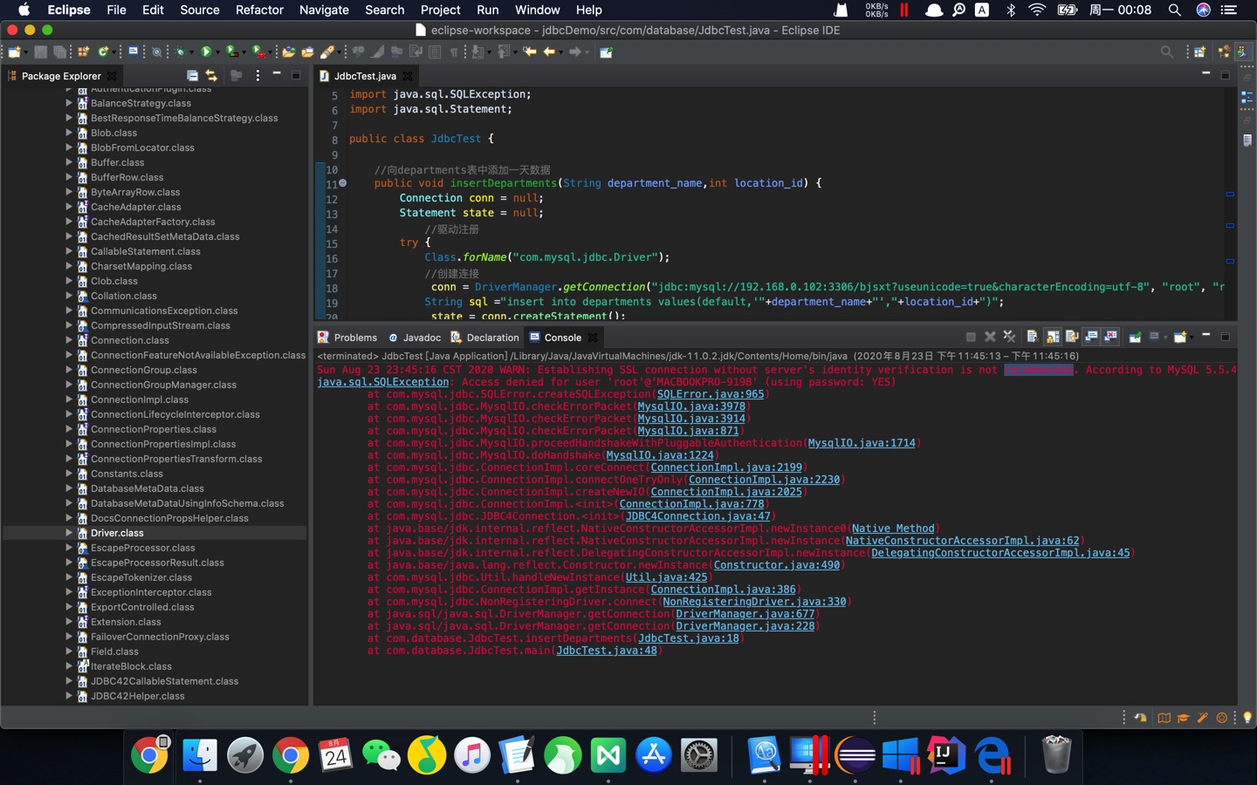This screenshot has height=785, width=1257.
Task: Click the Run button in the main toolbar
Action: pos(206,52)
